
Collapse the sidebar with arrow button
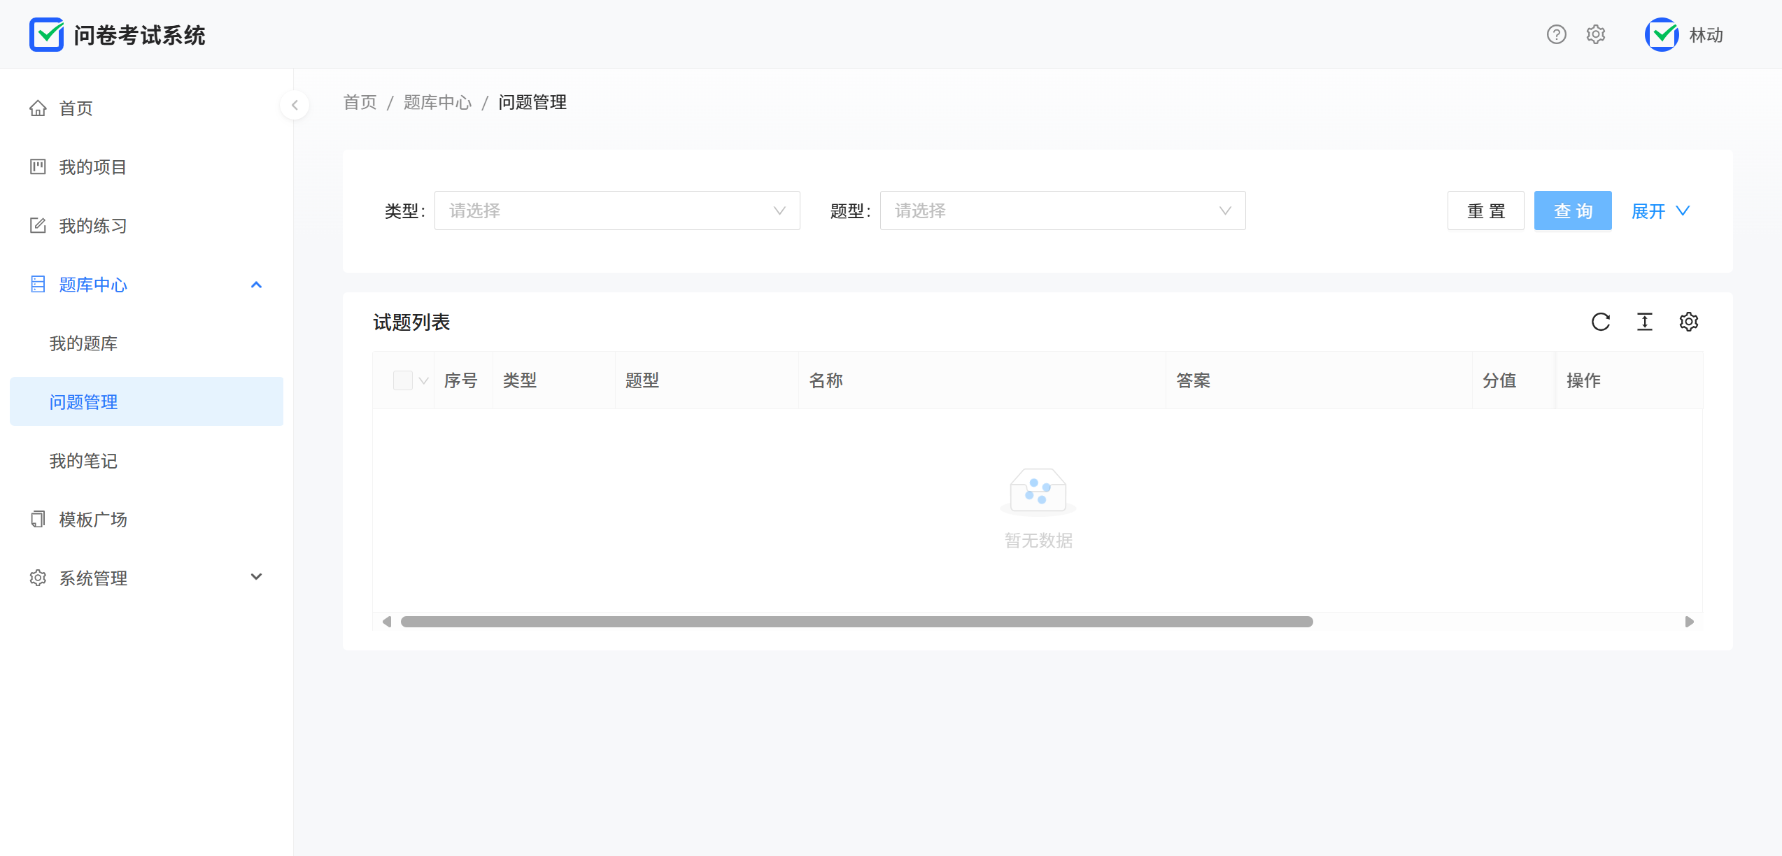295,105
